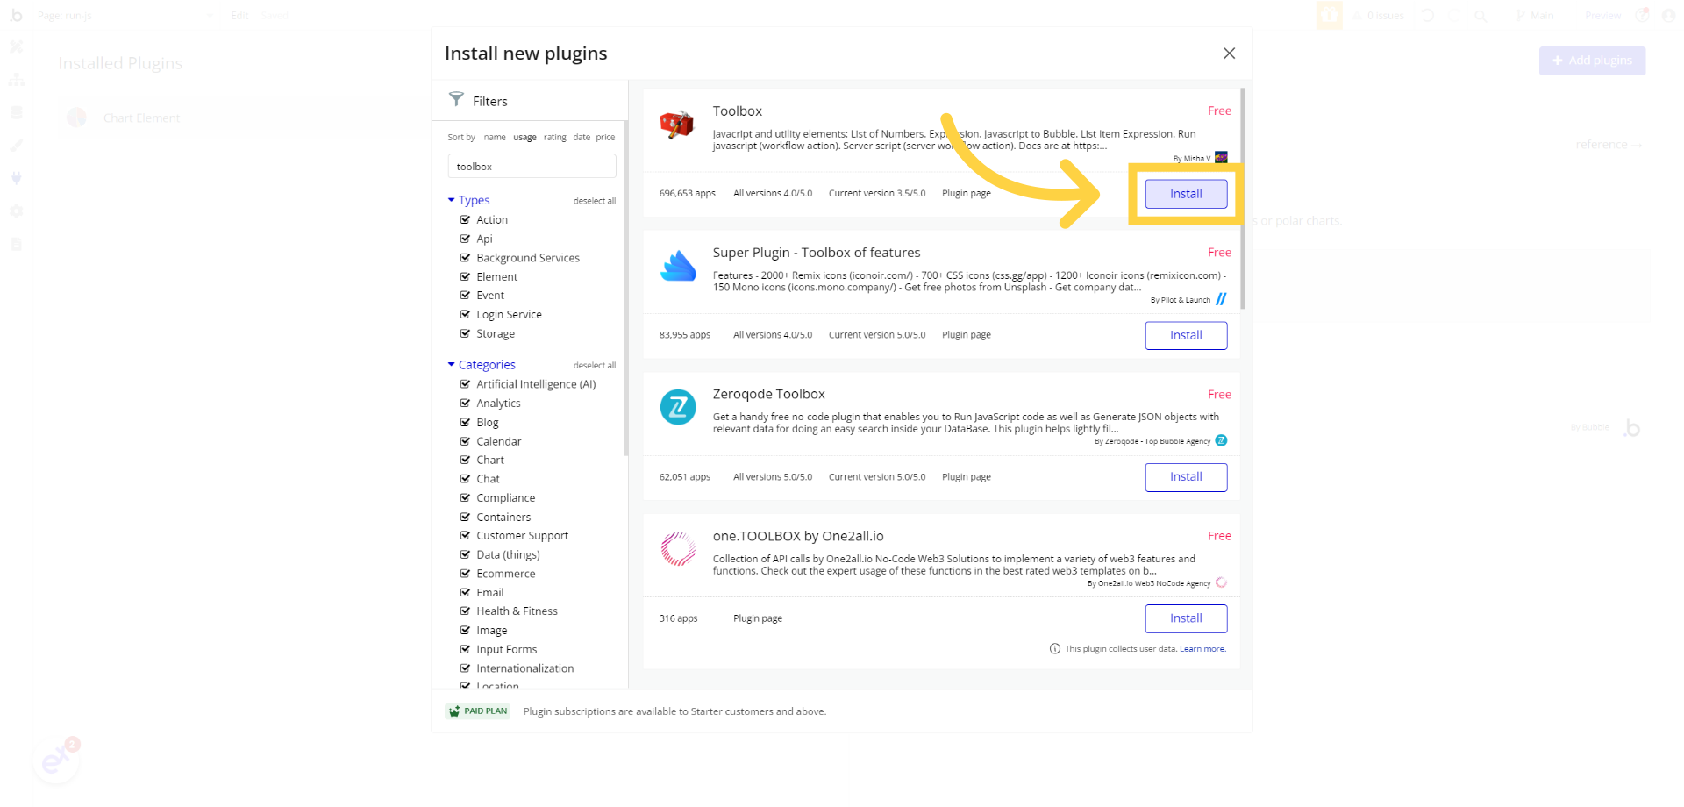Open the Main branch dropdown in the top bar
Viewport: 1684px width, 807px height.
[1535, 16]
